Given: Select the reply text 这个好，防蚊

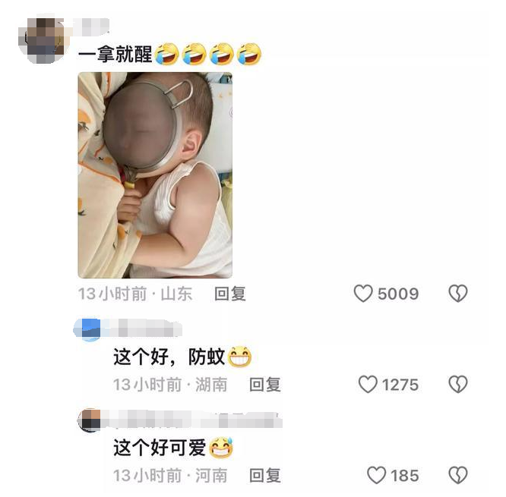Looking at the screenshot, I should (169, 357).
